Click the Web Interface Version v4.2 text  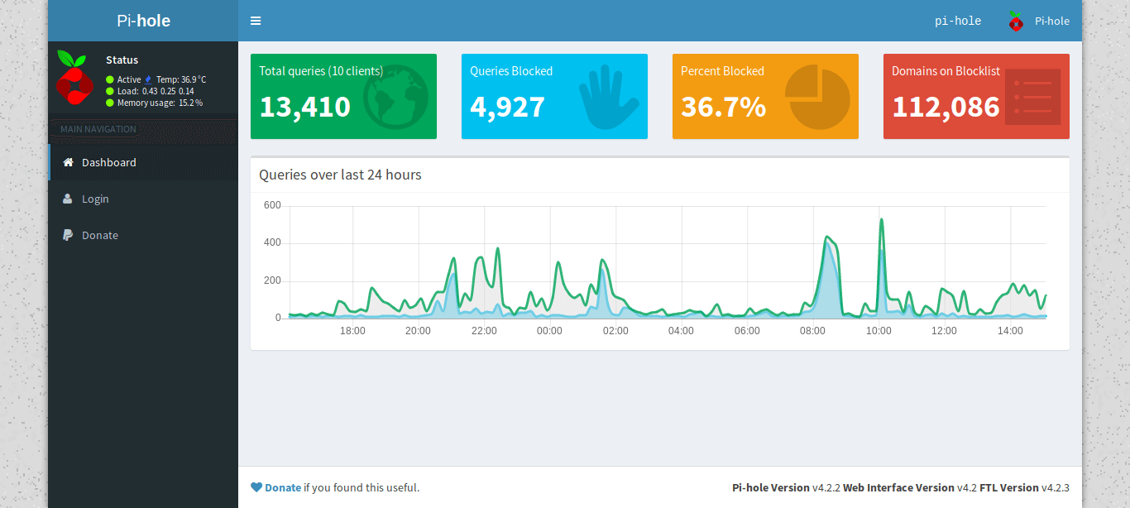(x=910, y=487)
